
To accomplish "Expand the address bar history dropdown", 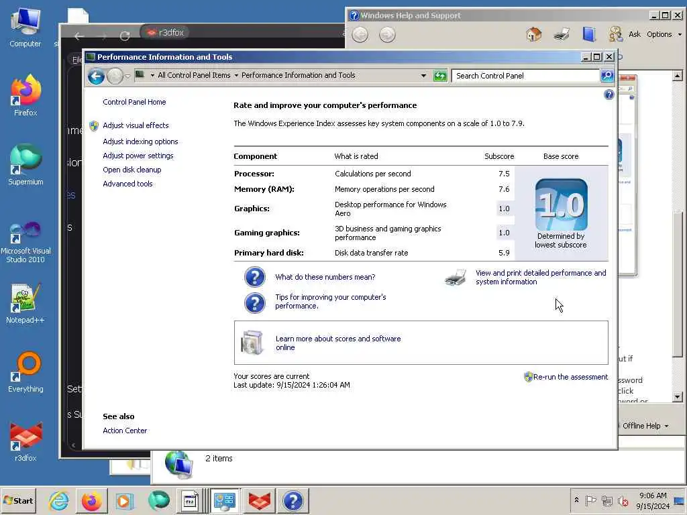I will click(x=423, y=76).
